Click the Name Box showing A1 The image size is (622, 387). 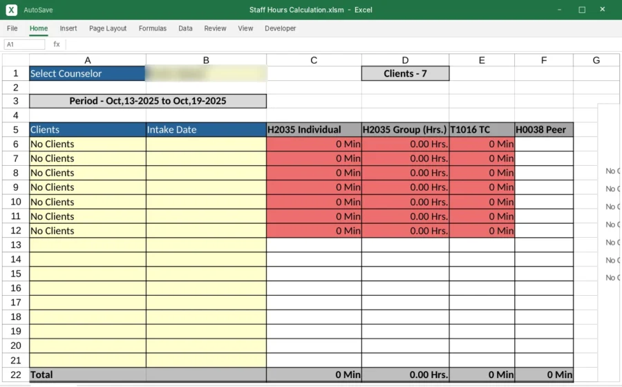pos(25,44)
